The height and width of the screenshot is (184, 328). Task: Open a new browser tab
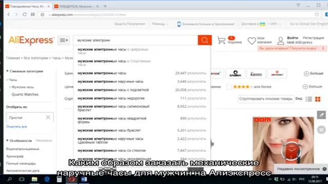click(105, 6)
